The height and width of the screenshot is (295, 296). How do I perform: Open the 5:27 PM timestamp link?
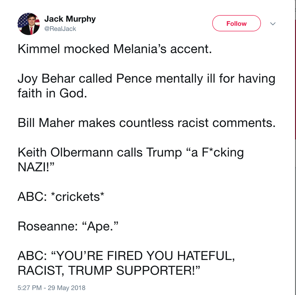[x=30, y=287]
